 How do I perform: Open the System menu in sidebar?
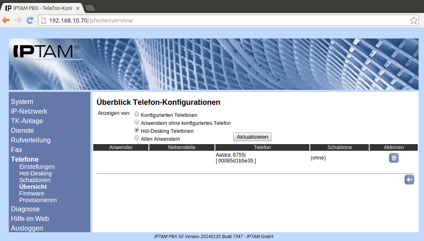click(22, 101)
